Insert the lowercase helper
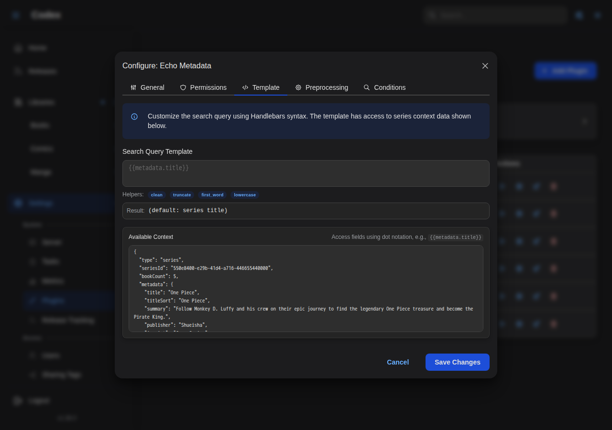The height and width of the screenshot is (430, 612). pos(245,195)
